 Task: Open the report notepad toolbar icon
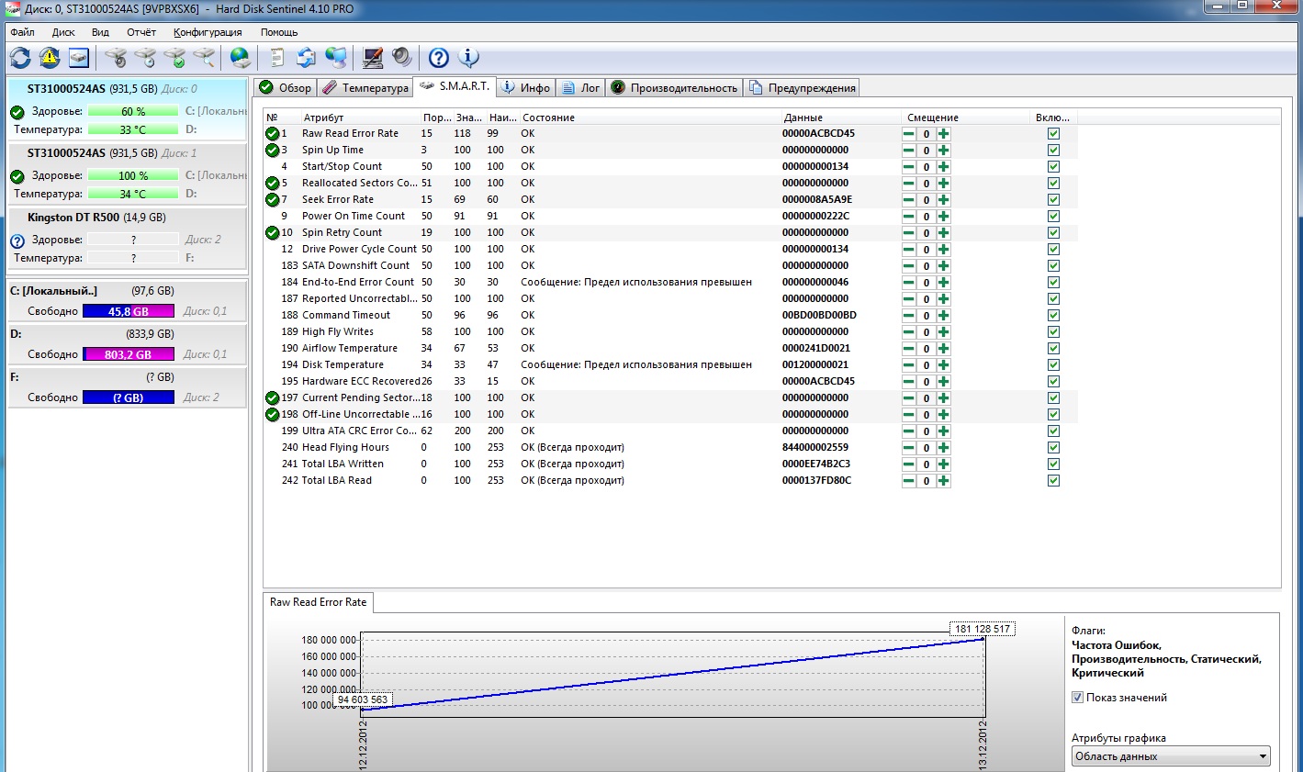[x=277, y=58]
